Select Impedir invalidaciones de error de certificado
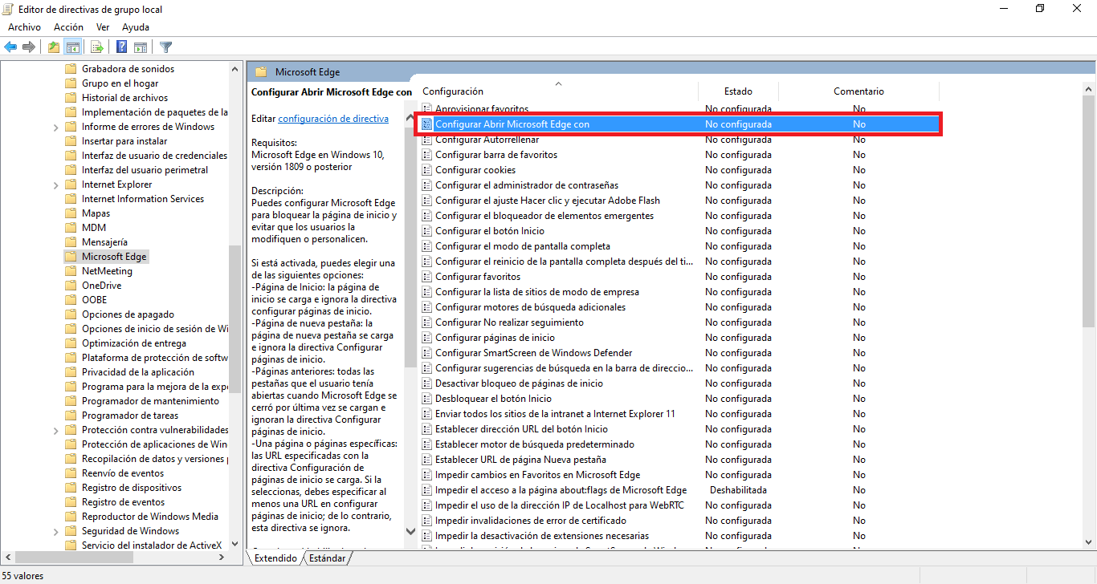Screen dimensions: 1097x584 coord(531,521)
